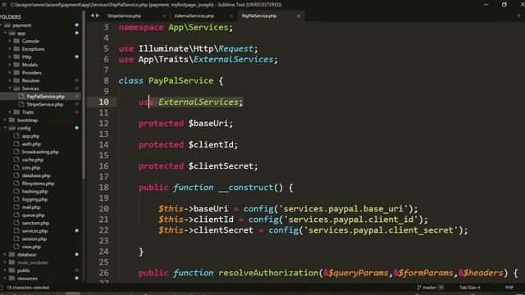Click the Git master branch indicator

pyautogui.click(x=430, y=288)
